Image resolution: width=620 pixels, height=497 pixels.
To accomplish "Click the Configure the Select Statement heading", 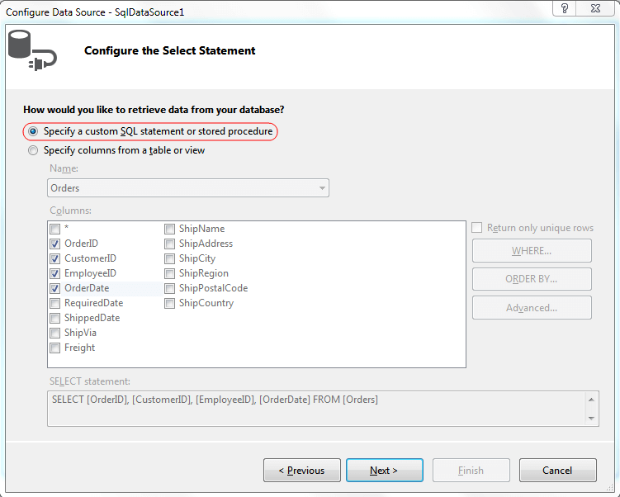I will tap(169, 50).
